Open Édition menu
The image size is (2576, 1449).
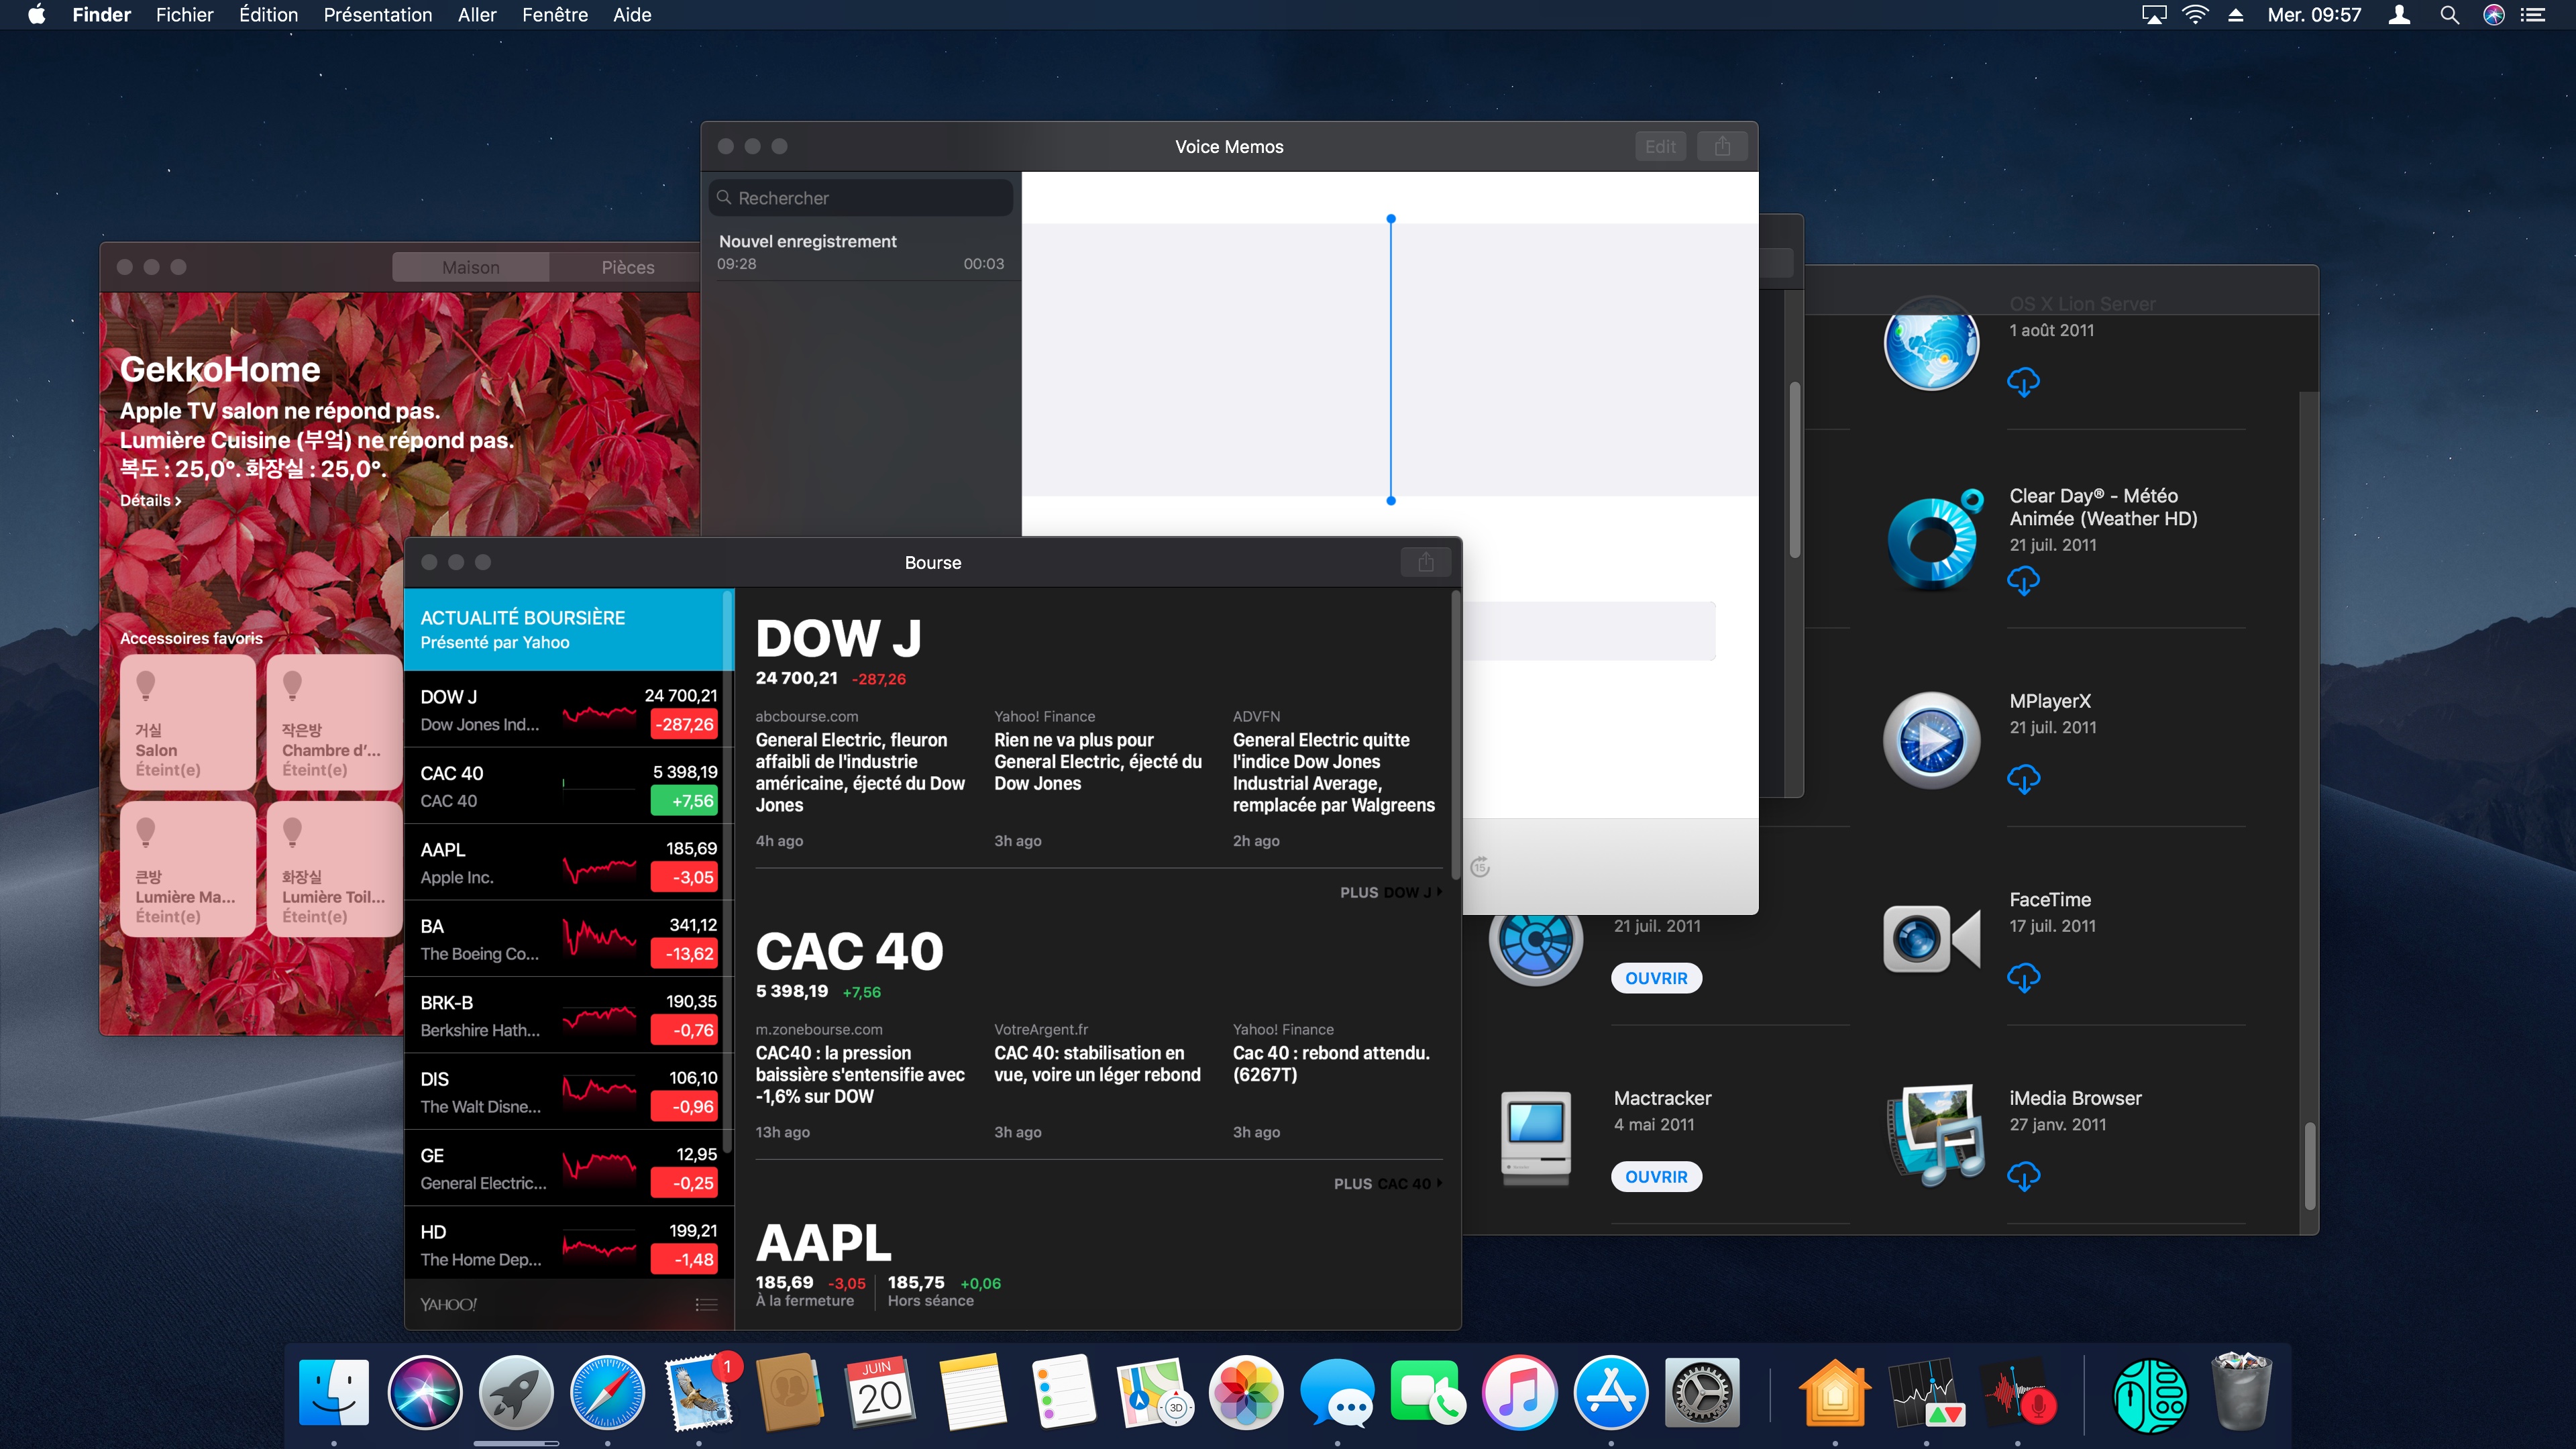point(268,15)
